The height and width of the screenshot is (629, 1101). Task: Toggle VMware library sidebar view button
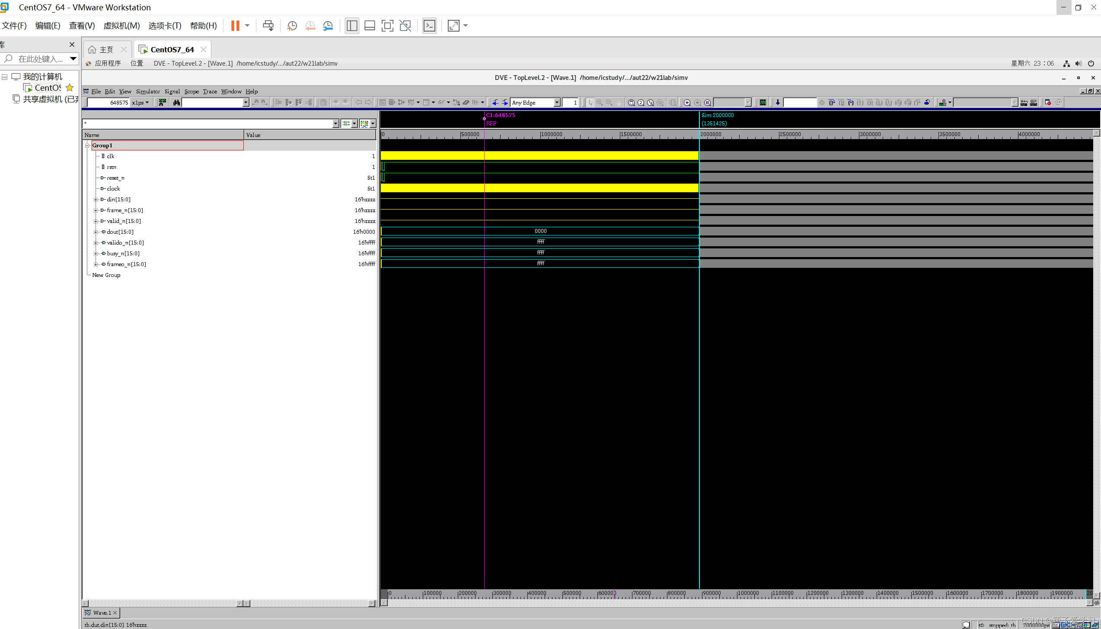pos(352,26)
